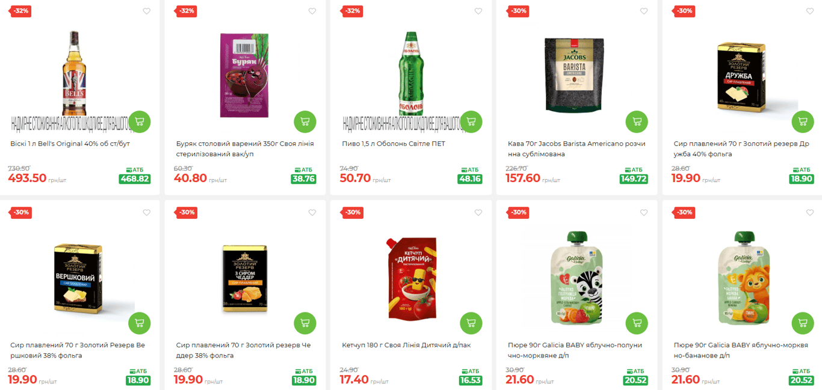Viewport: 822px width, 390px height.
Task: Add Bell's Original whisky to cart
Action: (x=140, y=122)
